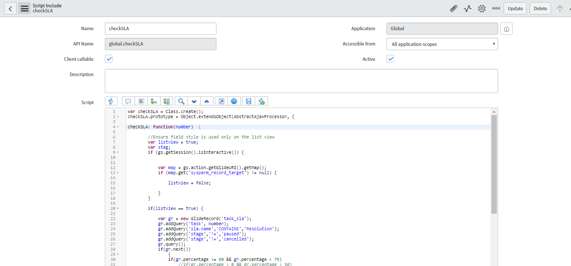Open the more options ellipsis

(496, 8)
